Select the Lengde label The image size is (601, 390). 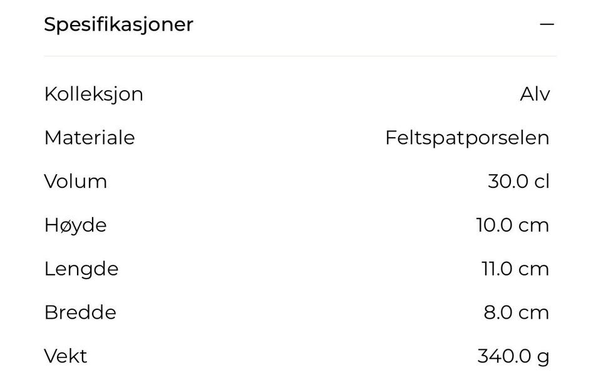click(x=81, y=269)
